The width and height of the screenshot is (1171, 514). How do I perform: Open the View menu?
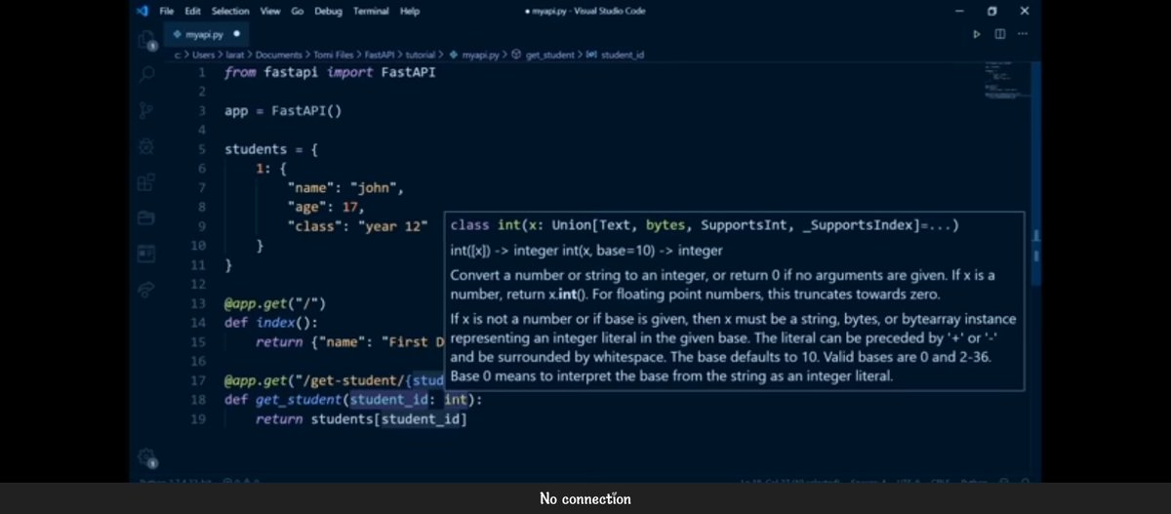click(270, 11)
